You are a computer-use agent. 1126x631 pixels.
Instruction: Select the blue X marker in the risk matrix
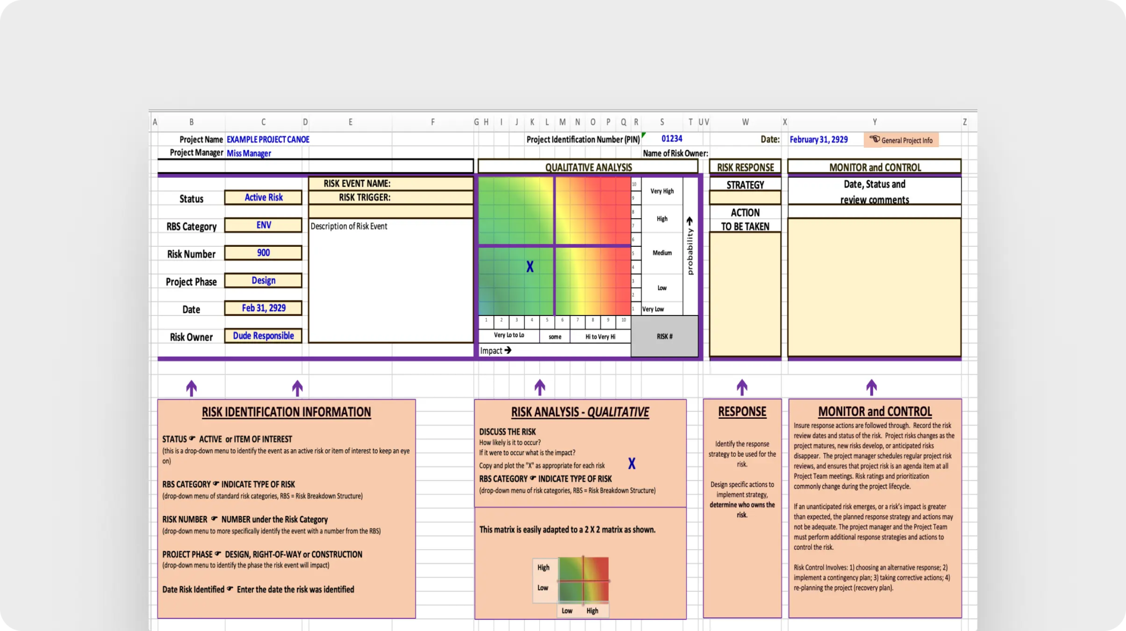(529, 267)
